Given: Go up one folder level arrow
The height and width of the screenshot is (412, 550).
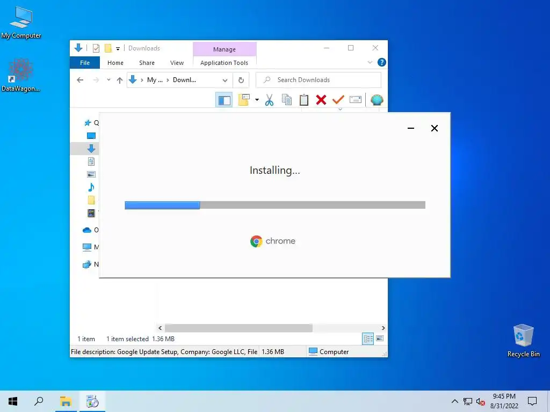Looking at the screenshot, I should (x=120, y=80).
